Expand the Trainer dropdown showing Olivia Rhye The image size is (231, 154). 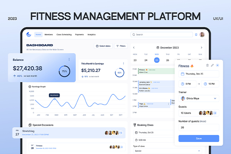(x=215, y=98)
